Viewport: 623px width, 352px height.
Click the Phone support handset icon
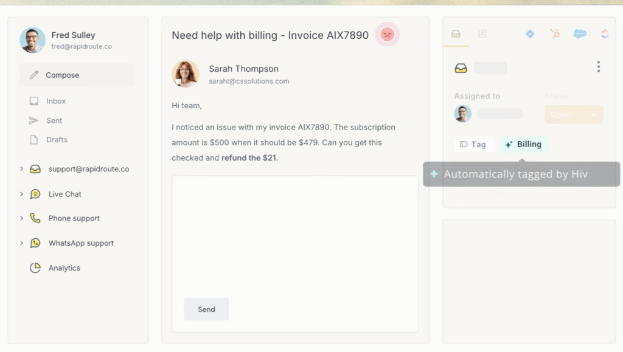coord(35,218)
